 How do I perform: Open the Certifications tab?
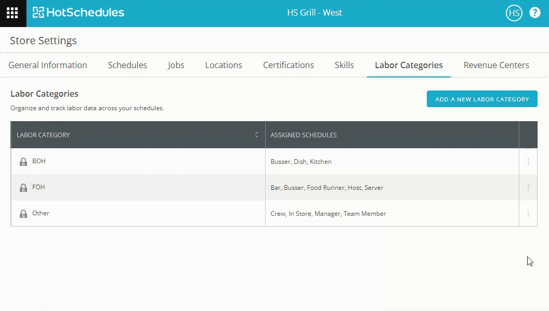[x=289, y=65]
